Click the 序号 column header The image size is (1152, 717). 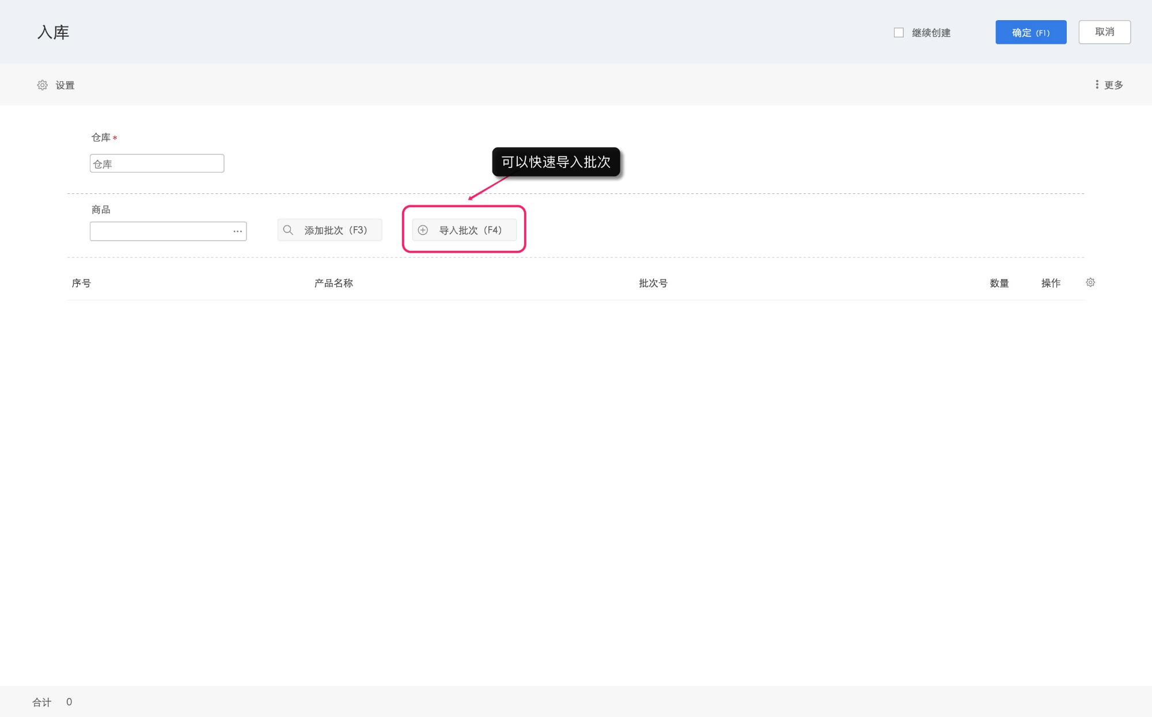click(81, 283)
